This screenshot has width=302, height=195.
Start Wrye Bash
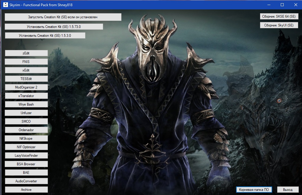click(26, 104)
